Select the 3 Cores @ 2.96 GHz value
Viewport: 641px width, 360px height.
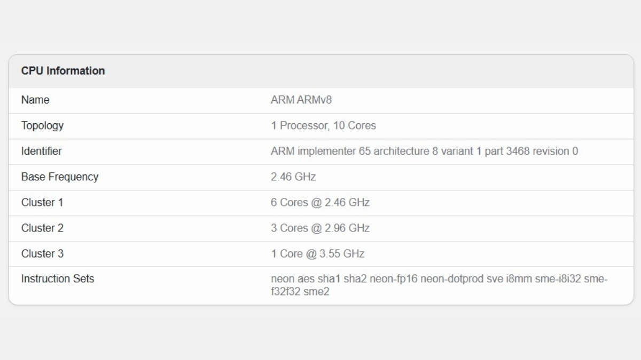pyautogui.click(x=320, y=228)
